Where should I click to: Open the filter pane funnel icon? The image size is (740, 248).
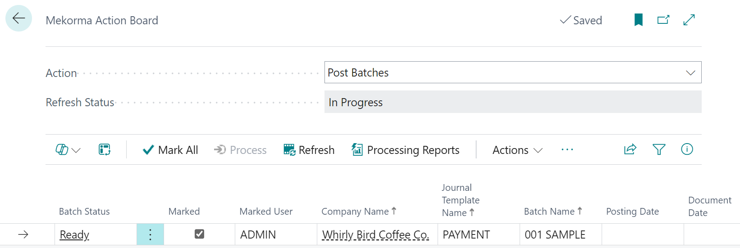(x=658, y=149)
